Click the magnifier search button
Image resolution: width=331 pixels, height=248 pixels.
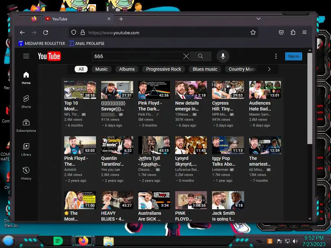point(200,56)
